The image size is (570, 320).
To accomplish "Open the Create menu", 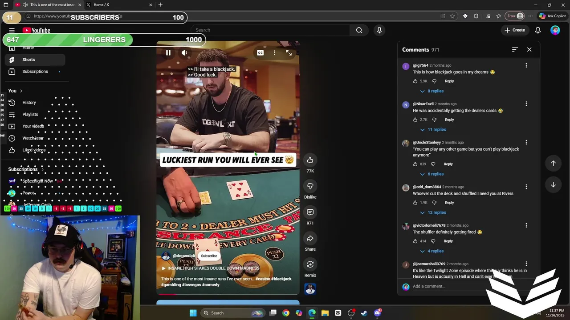I will pyautogui.click(x=515, y=30).
